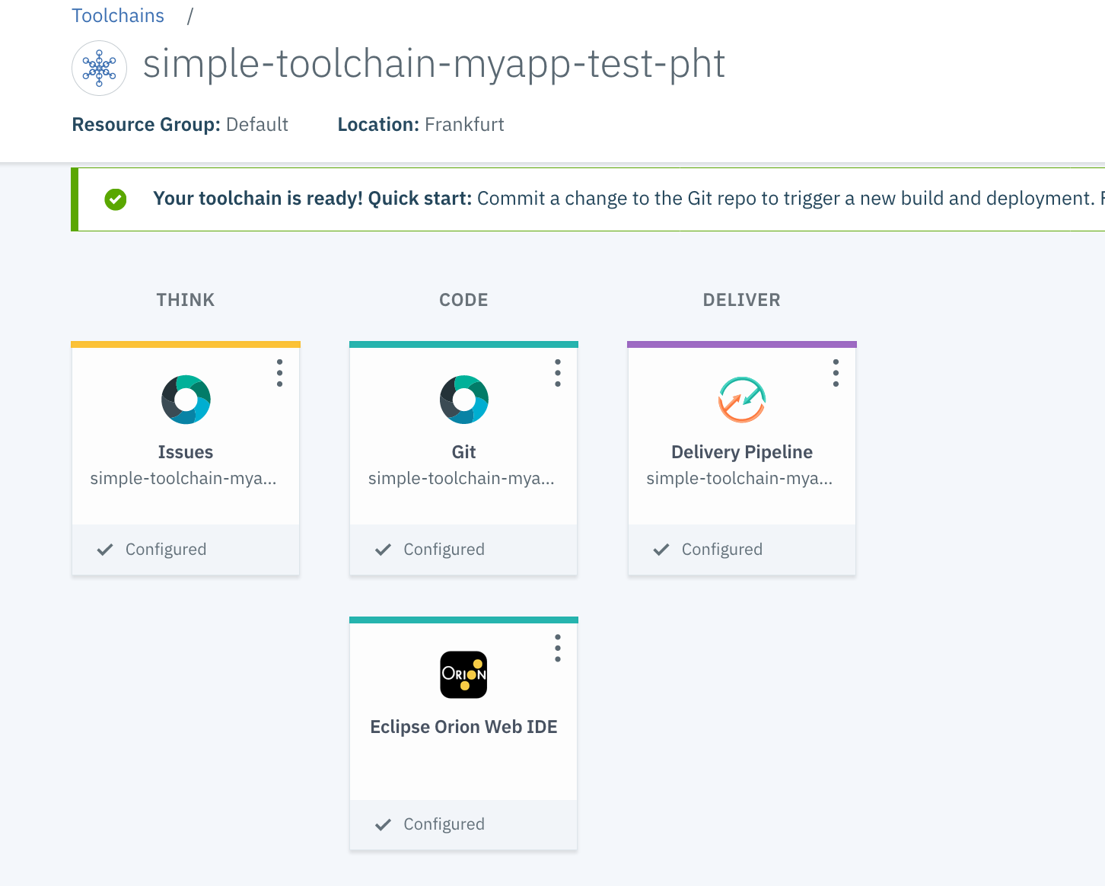The width and height of the screenshot is (1105, 886).
Task: Click the Git card Configured status
Action: click(444, 550)
